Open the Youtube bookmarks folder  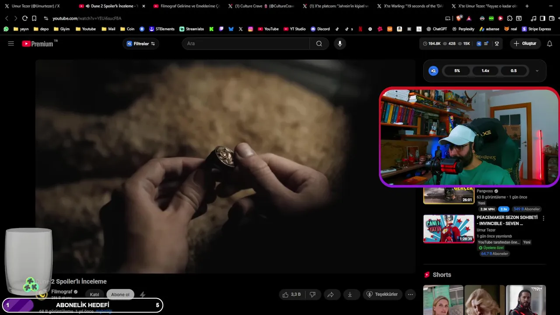pos(85,29)
